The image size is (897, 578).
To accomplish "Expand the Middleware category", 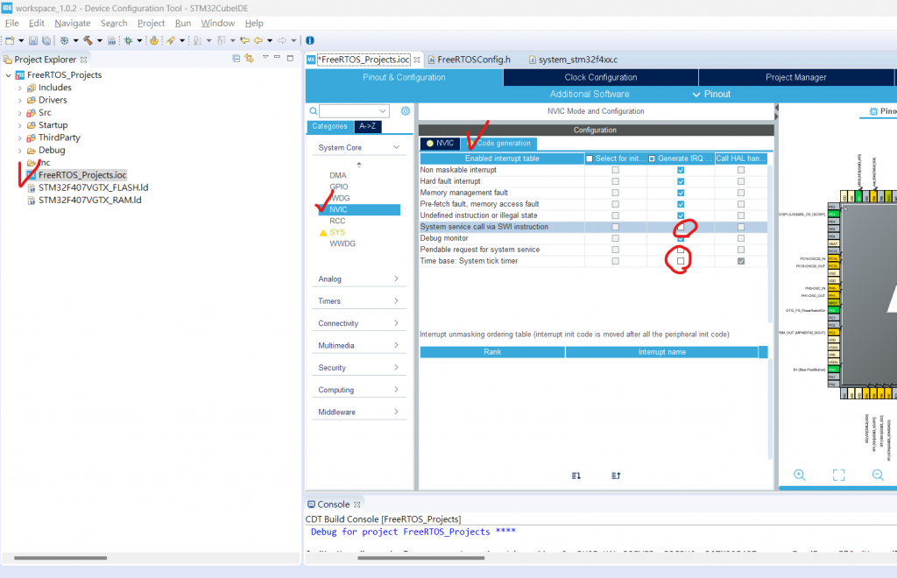I will (x=397, y=412).
